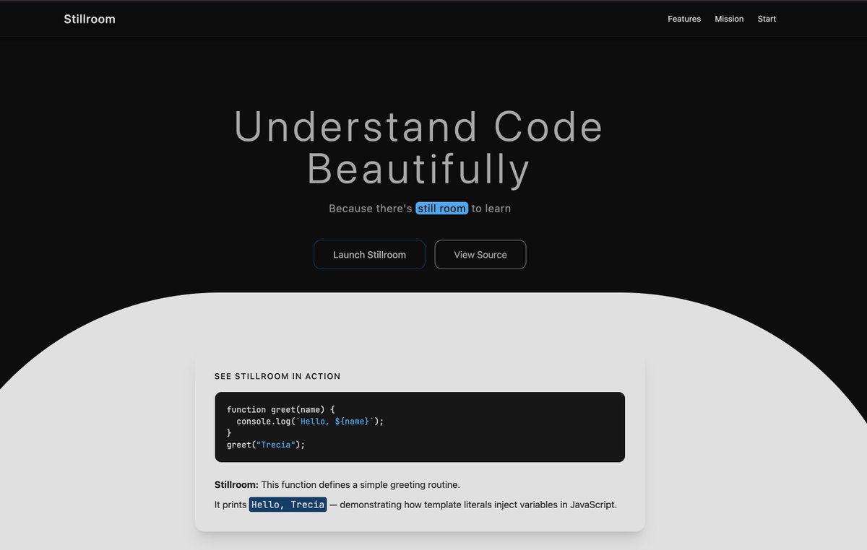The width and height of the screenshot is (867, 550).
Task: Go to the Mission nav link
Action: pyautogui.click(x=729, y=19)
